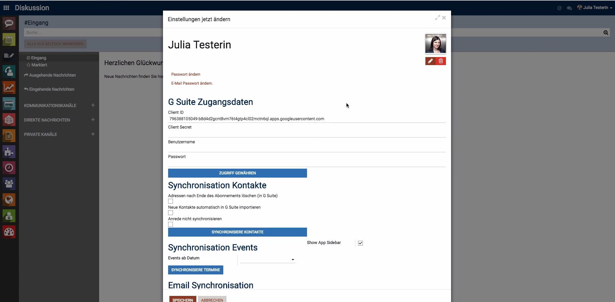The width and height of the screenshot is (615, 302).
Task: Open the Events ab Datum dropdown
Action: tap(292, 260)
